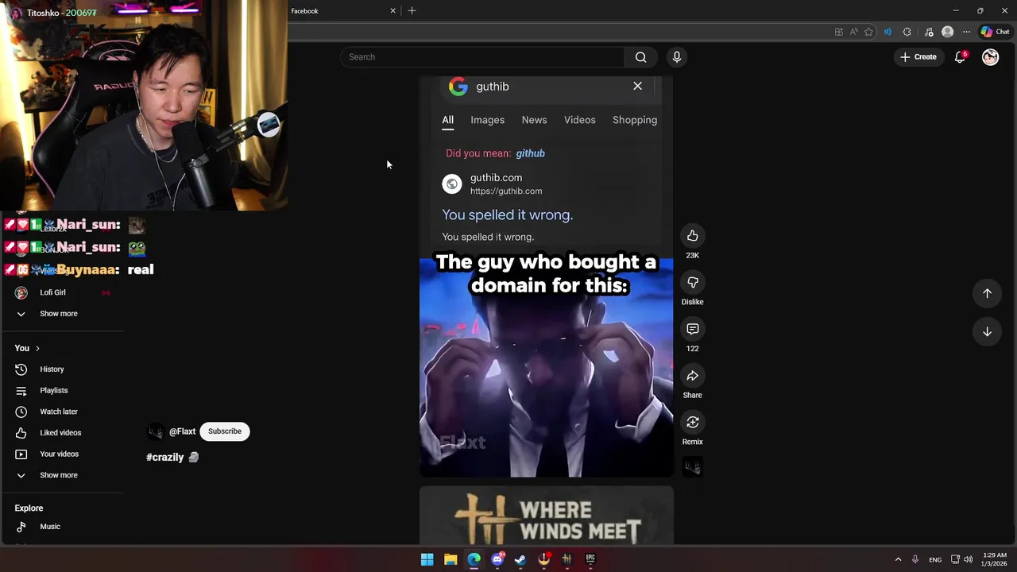Open Edge media control icon
Image resolution: width=1017 pixels, height=572 pixels.
coord(929,32)
